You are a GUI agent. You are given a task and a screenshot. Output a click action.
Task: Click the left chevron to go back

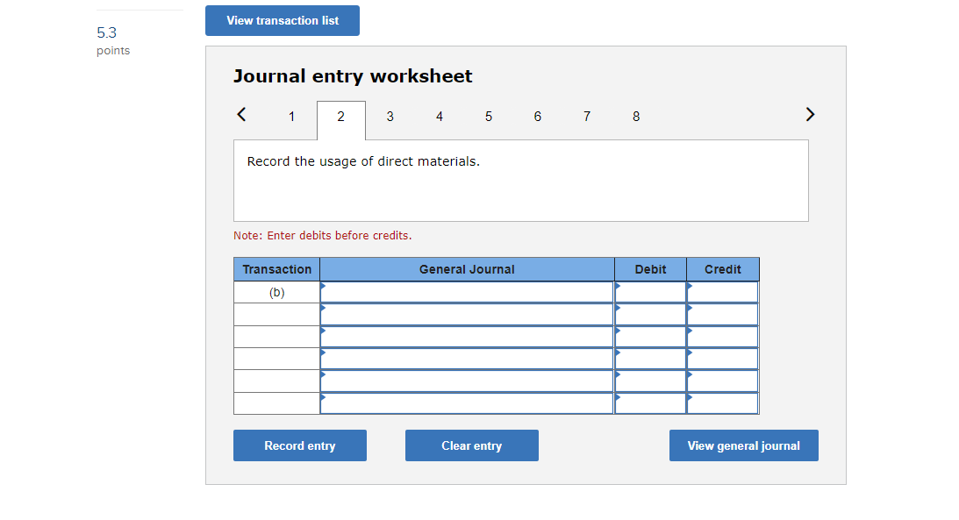tap(240, 114)
